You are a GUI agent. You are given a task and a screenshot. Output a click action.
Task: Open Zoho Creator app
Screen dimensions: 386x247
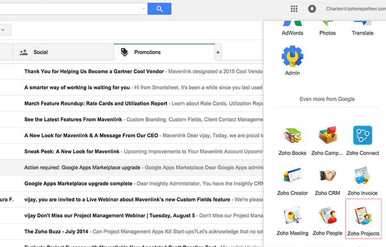click(x=292, y=181)
